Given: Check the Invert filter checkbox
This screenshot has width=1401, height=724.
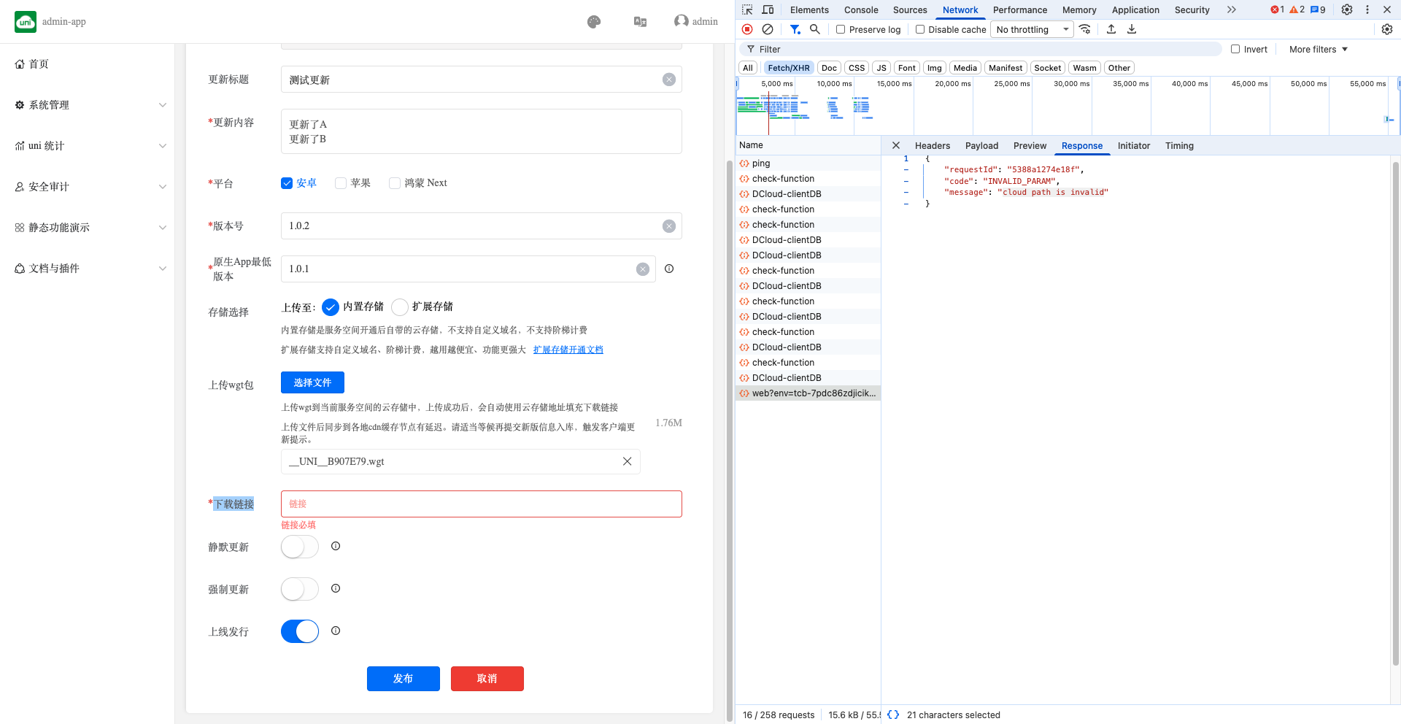Looking at the screenshot, I should (1235, 49).
